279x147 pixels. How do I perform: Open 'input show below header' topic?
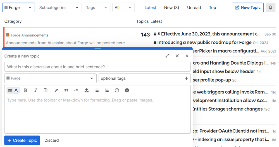[224, 72]
